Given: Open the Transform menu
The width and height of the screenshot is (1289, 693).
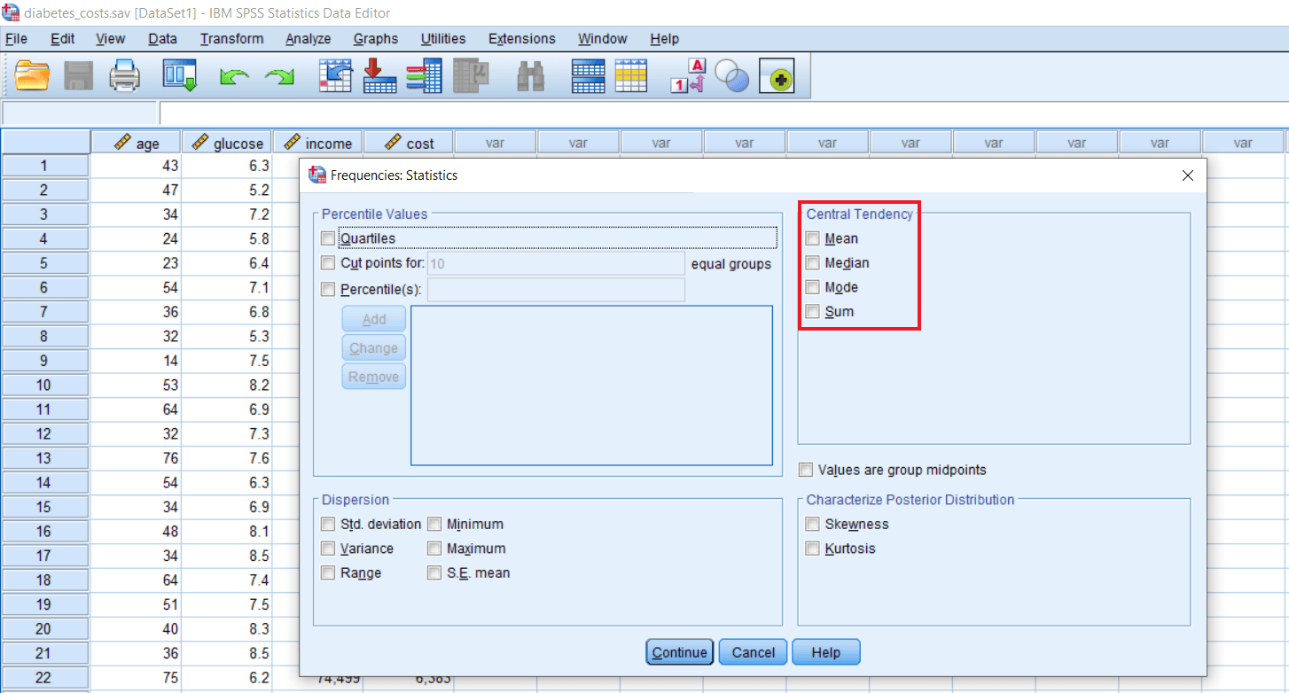Looking at the screenshot, I should [231, 39].
